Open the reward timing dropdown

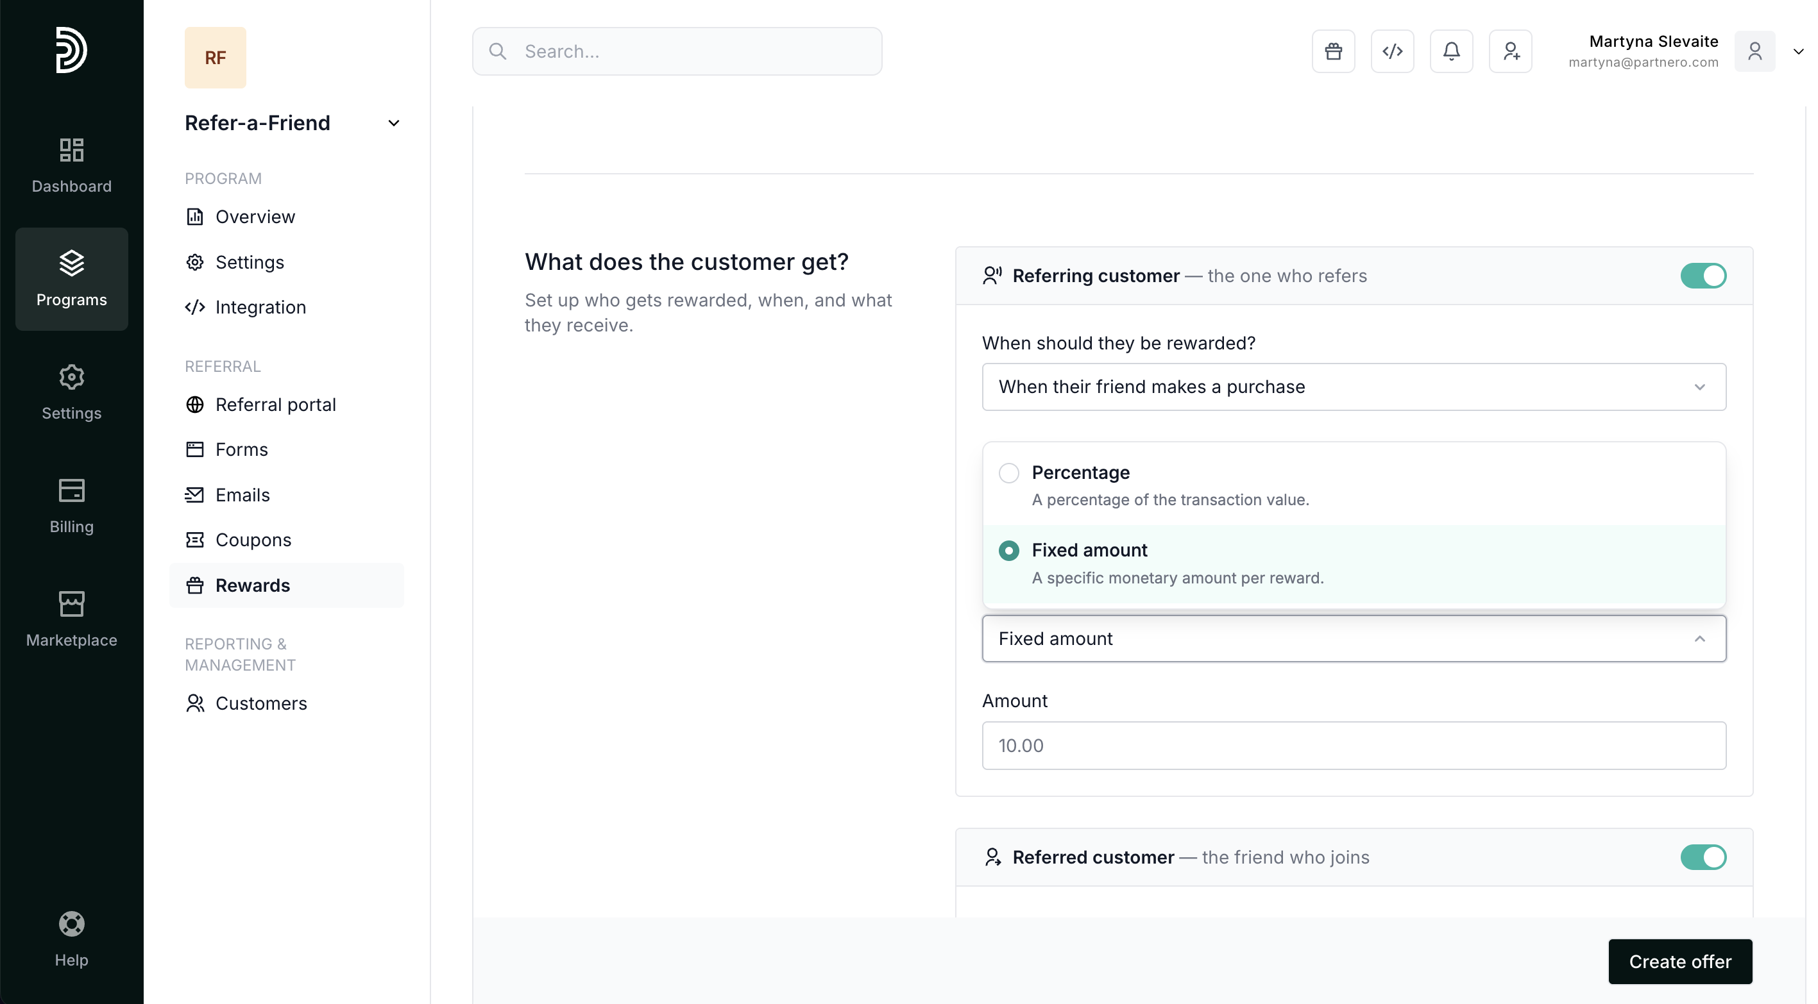1353,387
